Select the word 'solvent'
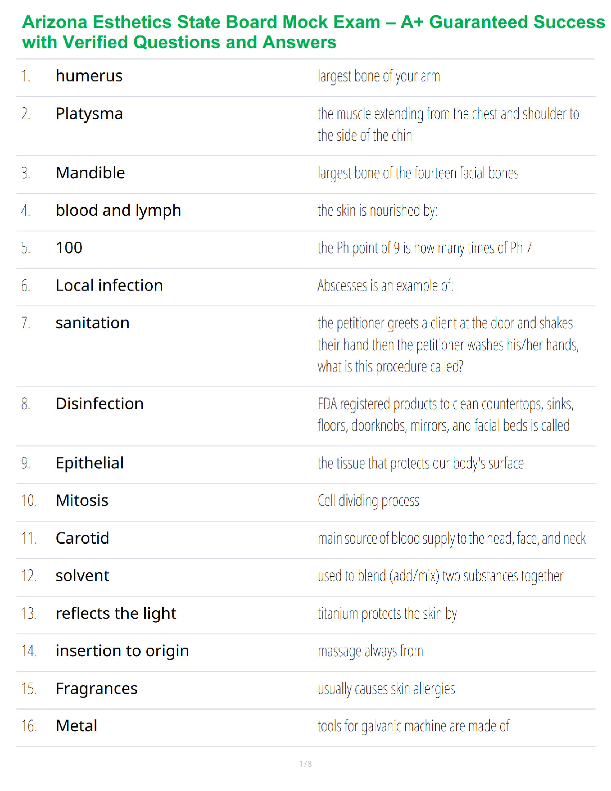This screenshot has height=791, width=611. point(82,576)
